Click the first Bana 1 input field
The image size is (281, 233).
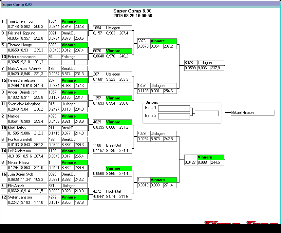[166, 108]
